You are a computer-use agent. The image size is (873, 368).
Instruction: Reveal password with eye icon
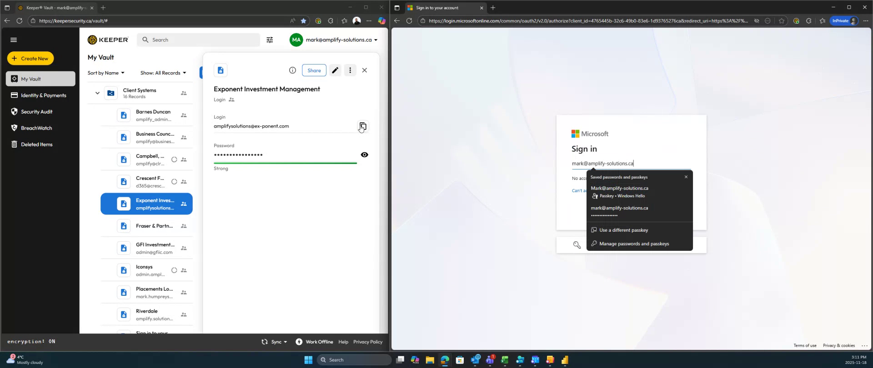click(x=364, y=154)
